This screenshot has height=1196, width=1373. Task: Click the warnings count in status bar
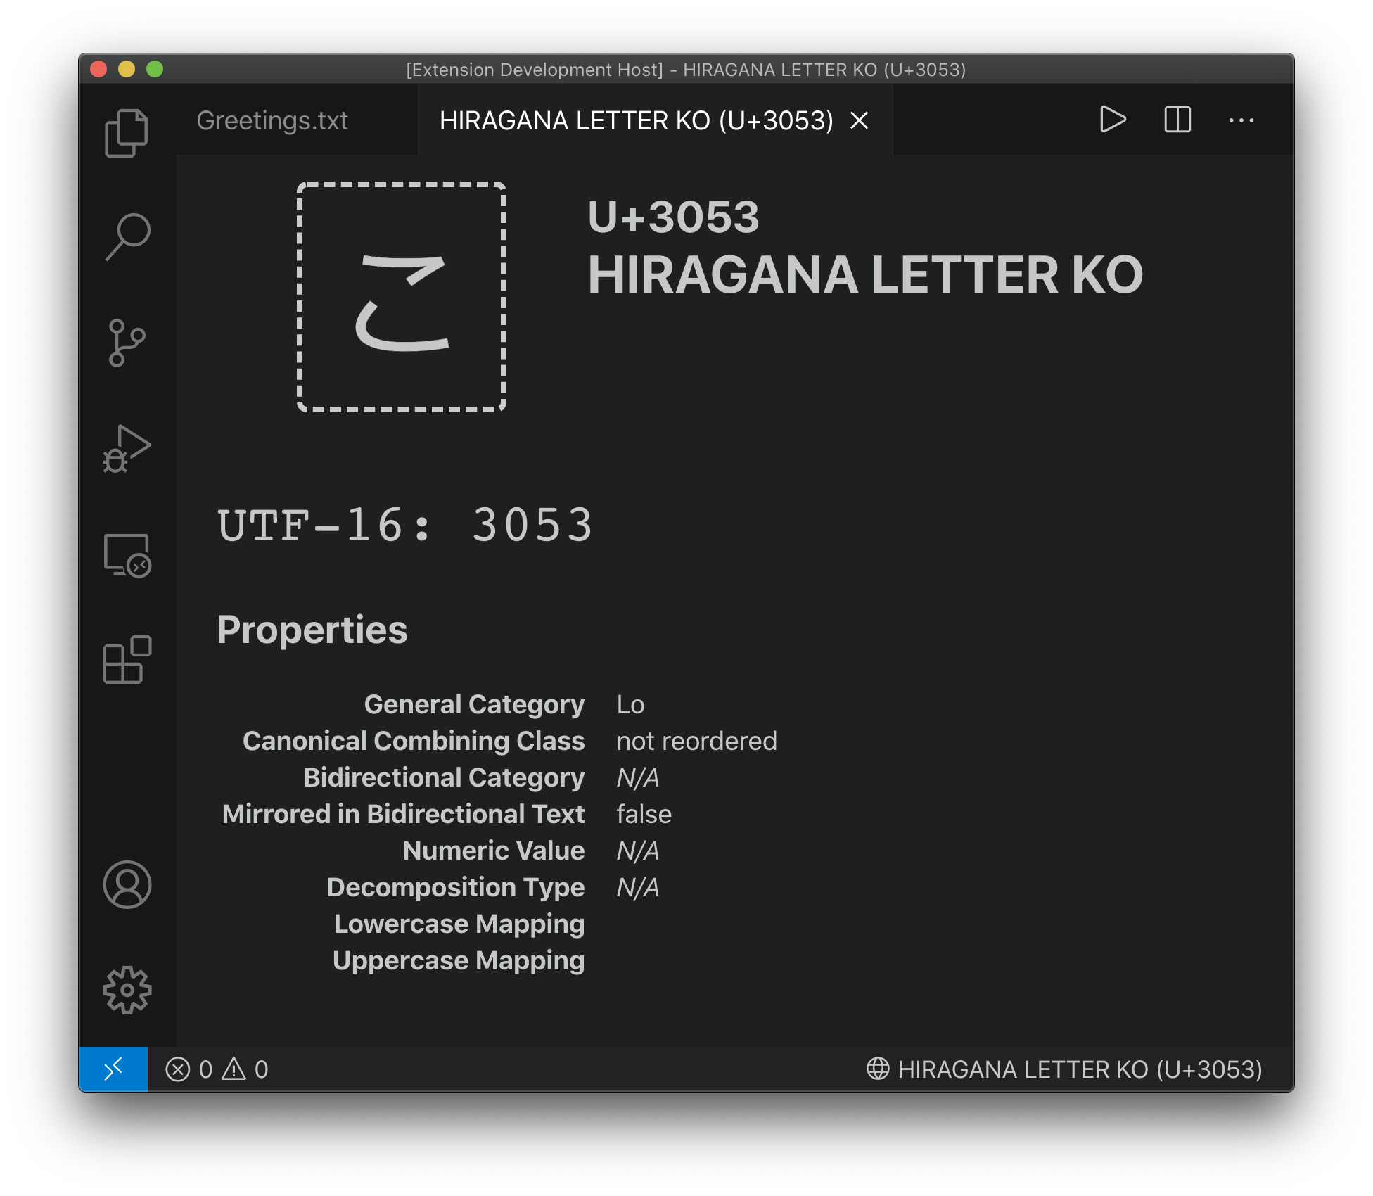pos(245,1069)
